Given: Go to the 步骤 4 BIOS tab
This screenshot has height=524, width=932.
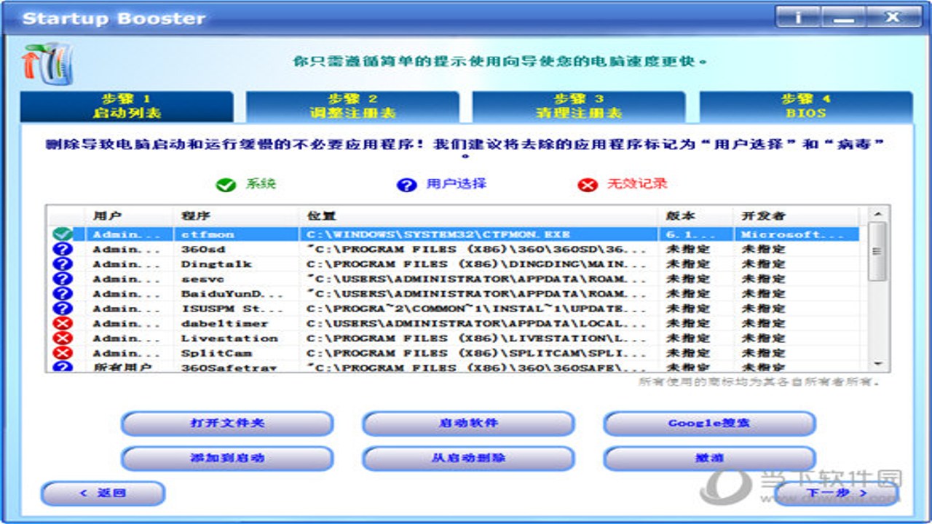Looking at the screenshot, I should coord(806,106).
